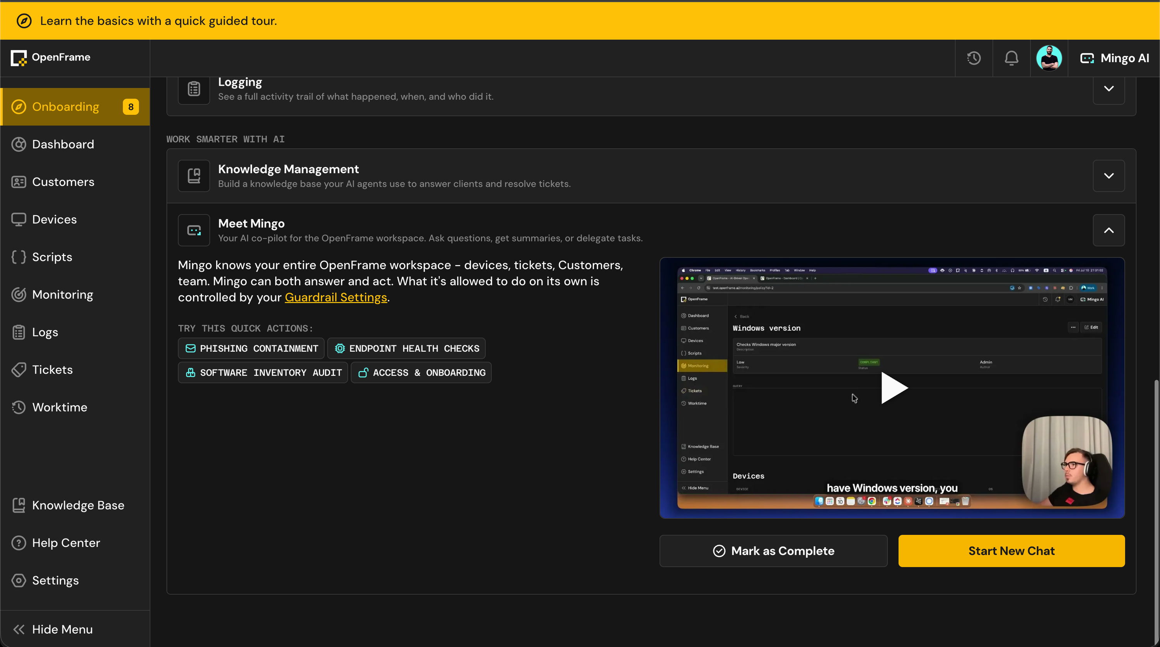Click the Customers sidebar icon
1160x647 pixels.
pos(19,182)
